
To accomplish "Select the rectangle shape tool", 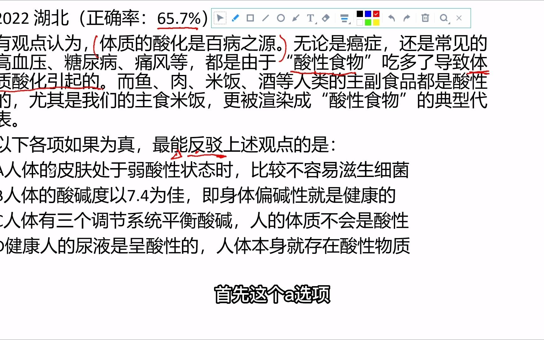I will pos(250,18).
